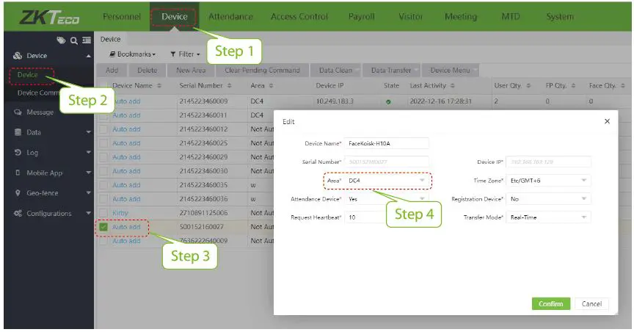The image size is (634, 332).
Task: Check the row with serial 2145223460036
Action: click(103, 199)
